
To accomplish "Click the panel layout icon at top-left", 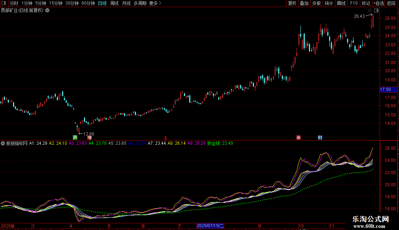I will (x=4, y=3).
